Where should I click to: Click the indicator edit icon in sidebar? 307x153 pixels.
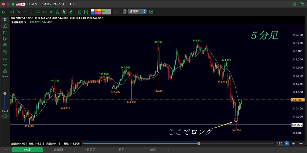pyautogui.click(x=5, y=39)
